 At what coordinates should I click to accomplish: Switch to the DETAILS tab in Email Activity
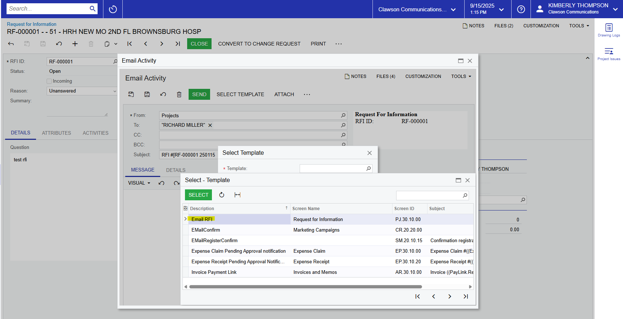coord(176,170)
